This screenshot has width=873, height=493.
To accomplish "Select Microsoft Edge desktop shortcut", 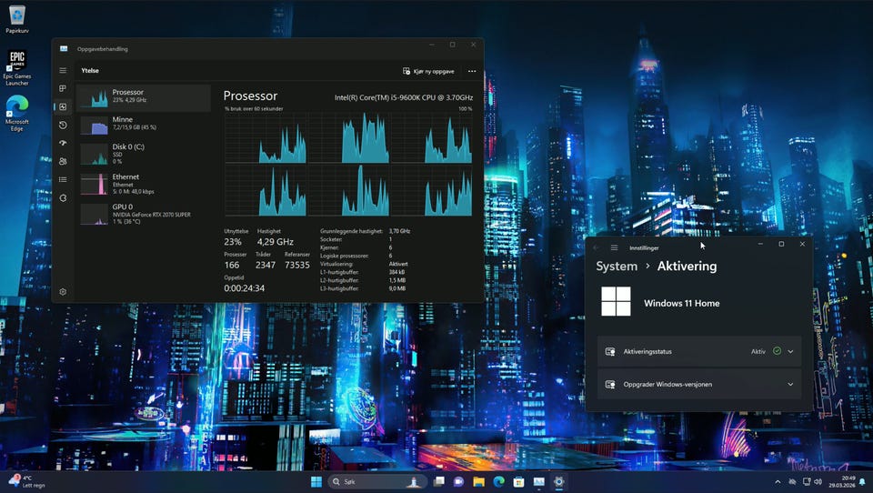I will tap(17, 113).
